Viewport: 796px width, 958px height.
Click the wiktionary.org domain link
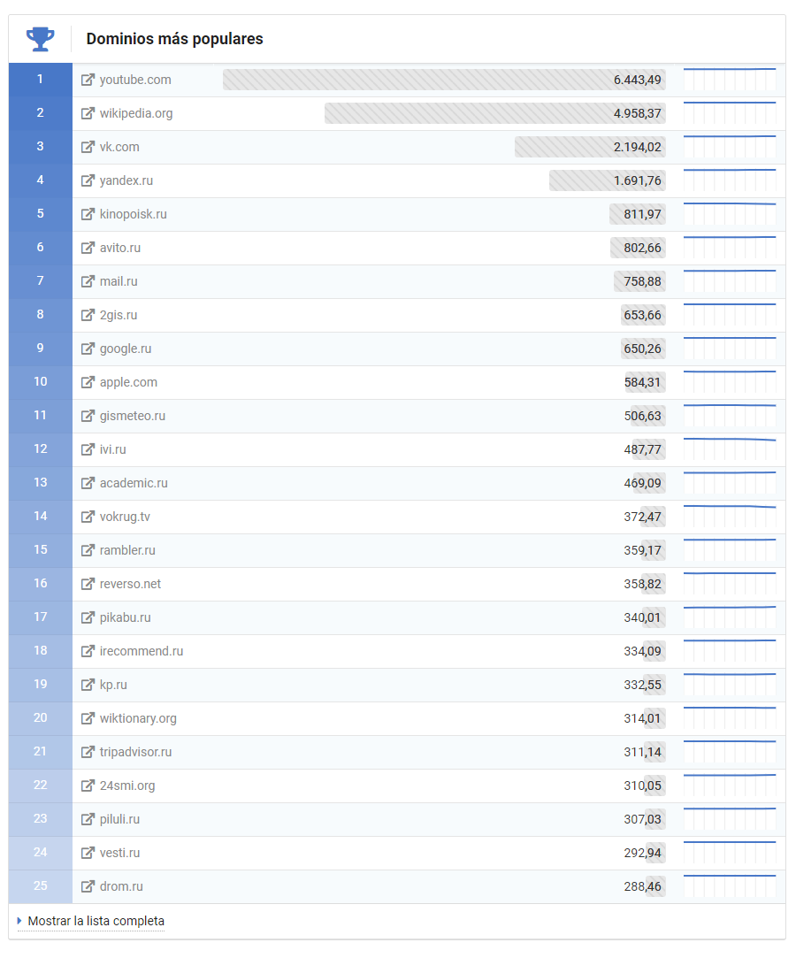tap(138, 718)
